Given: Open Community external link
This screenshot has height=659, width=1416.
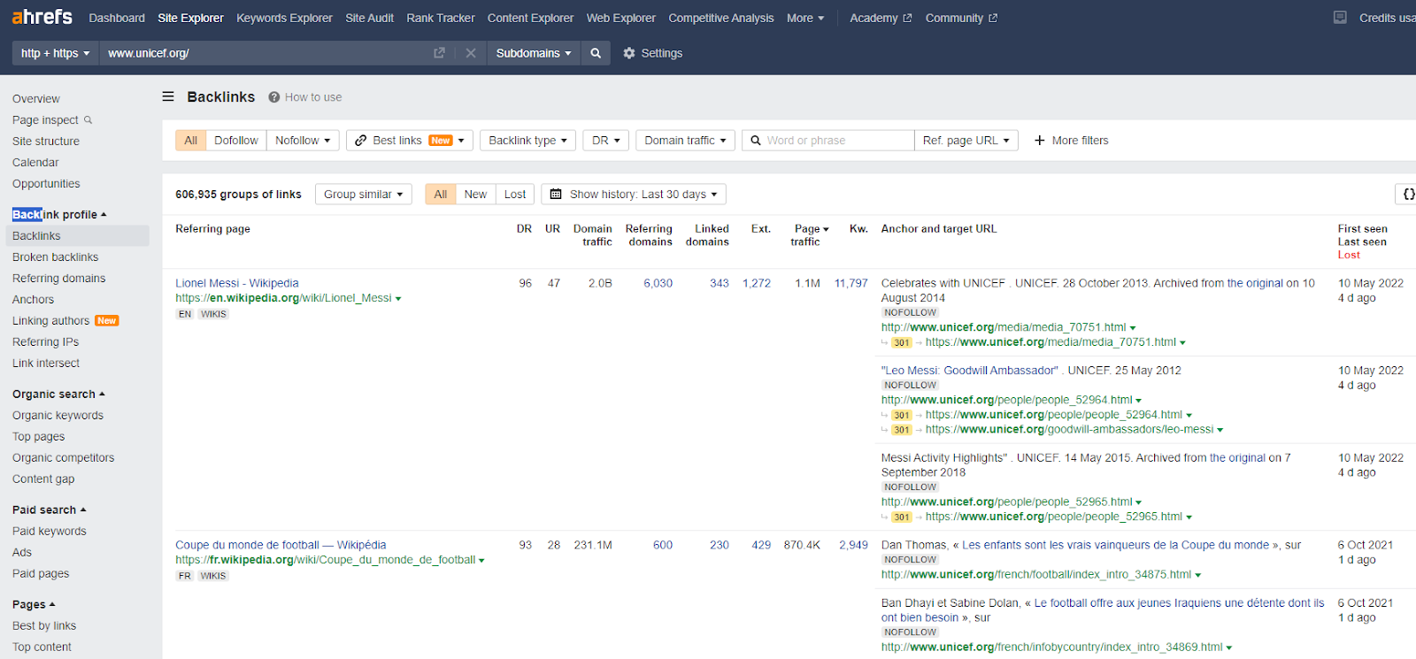Looking at the screenshot, I should pyautogui.click(x=961, y=18).
